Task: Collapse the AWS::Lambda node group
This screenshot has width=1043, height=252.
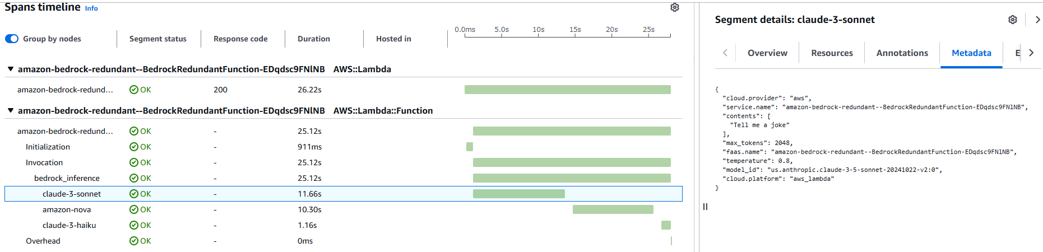Action: (10, 69)
